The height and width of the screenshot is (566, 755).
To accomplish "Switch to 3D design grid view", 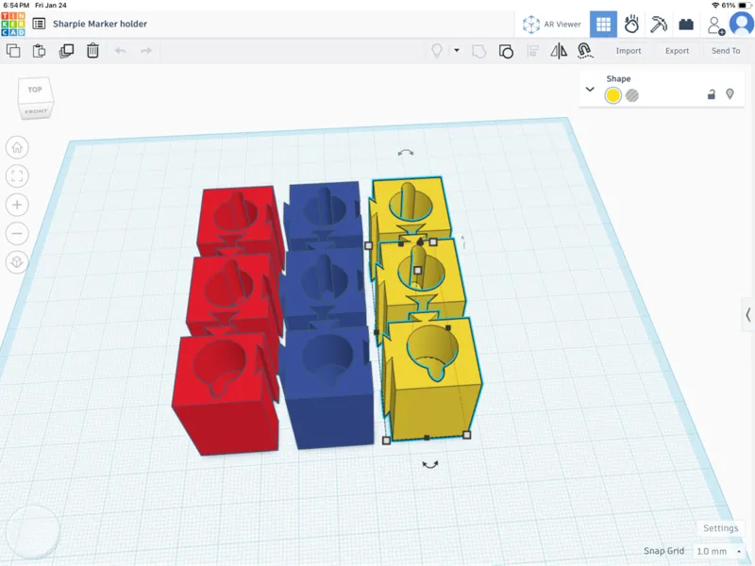I will coord(603,25).
